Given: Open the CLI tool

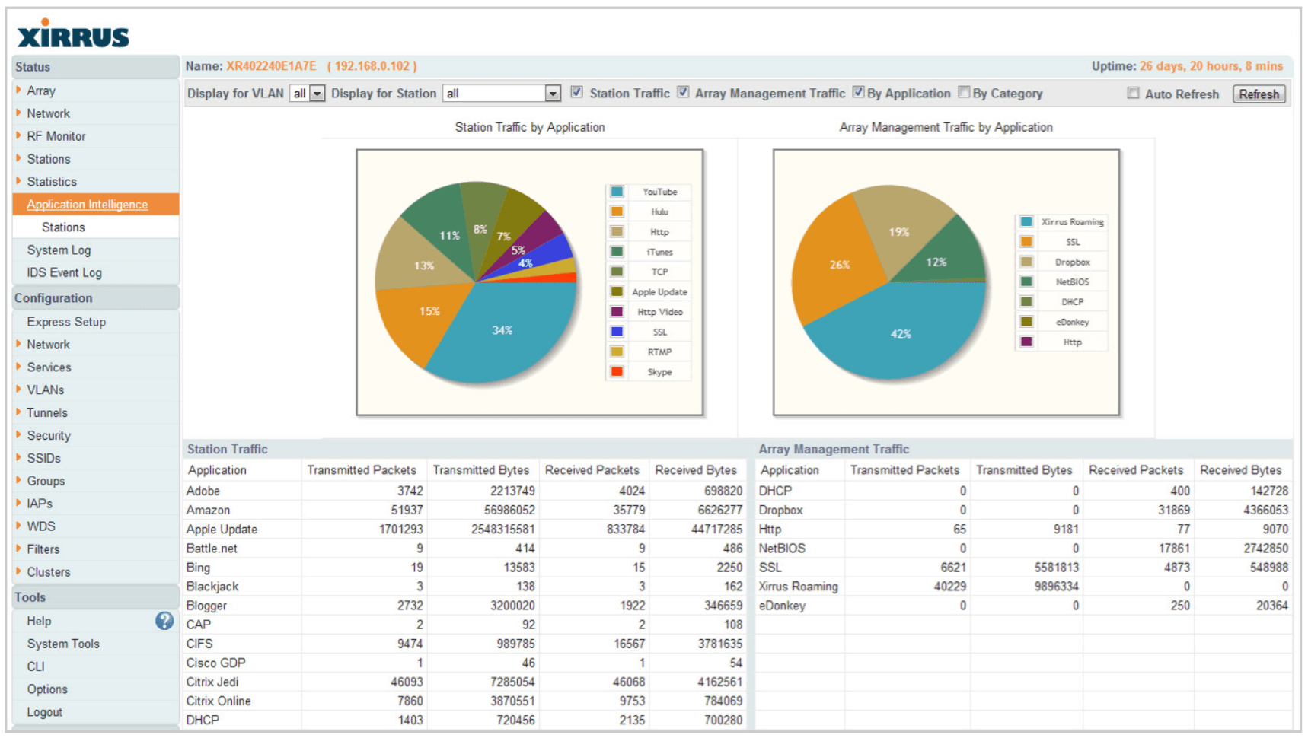Looking at the screenshot, I should coord(36,666).
